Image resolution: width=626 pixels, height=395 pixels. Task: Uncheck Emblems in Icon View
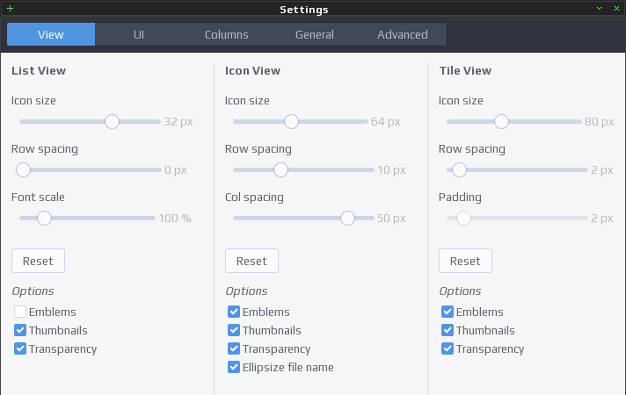click(234, 312)
